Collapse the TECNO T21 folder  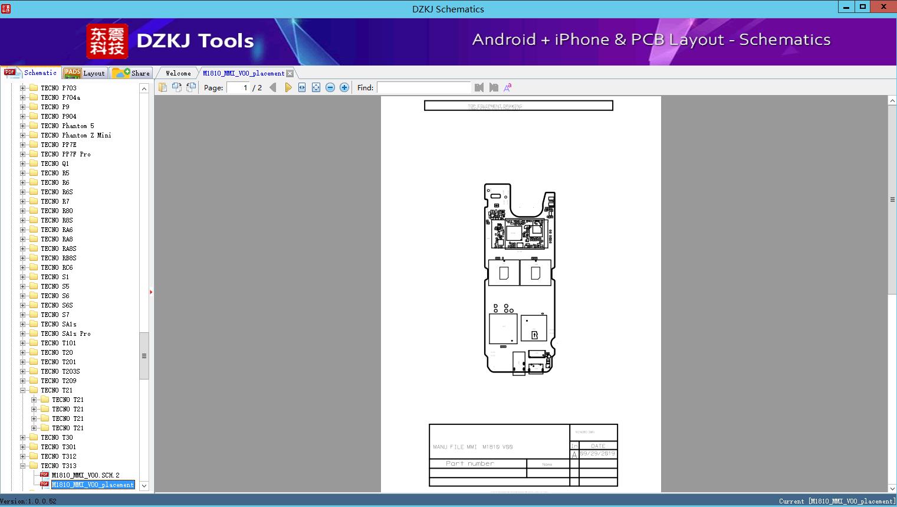pyautogui.click(x=23, y=390)
